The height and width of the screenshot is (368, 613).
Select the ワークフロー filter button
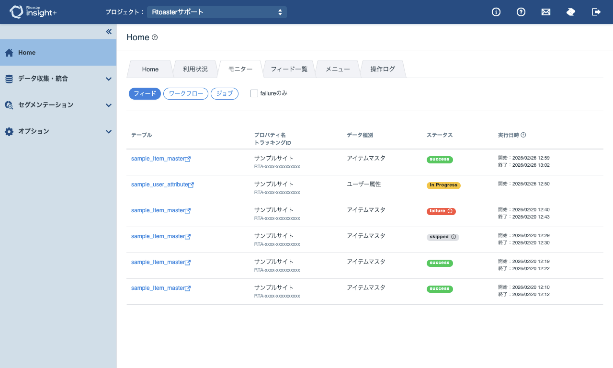point(186,94)
